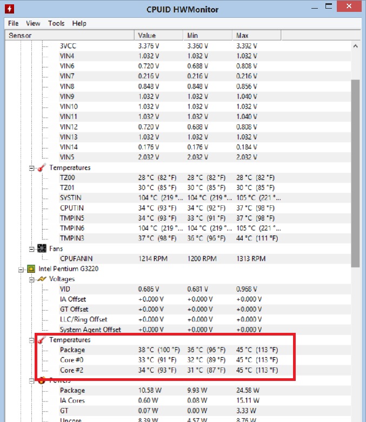Open the Tools menu
The height and width of the screenshot is (422, 366).
56,23
